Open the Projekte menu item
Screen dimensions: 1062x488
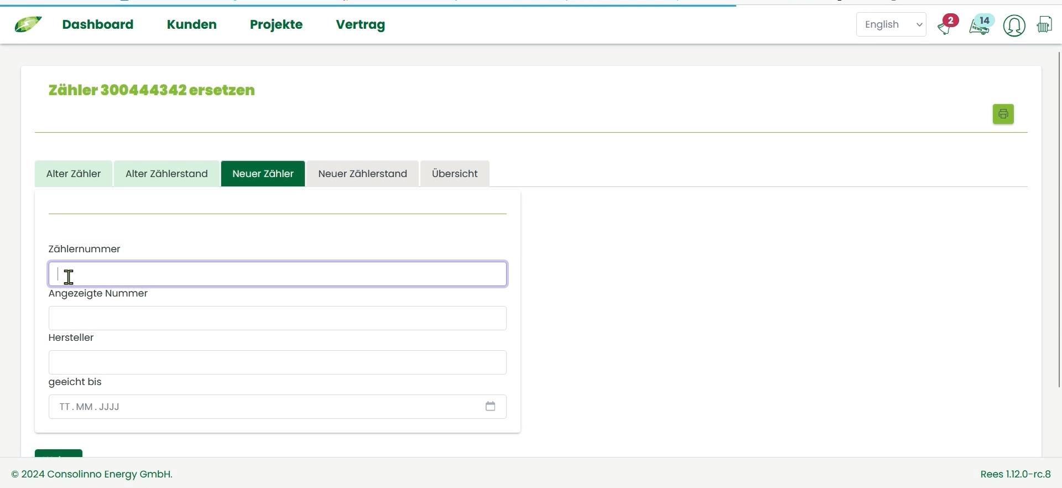(x=276, y=25)
